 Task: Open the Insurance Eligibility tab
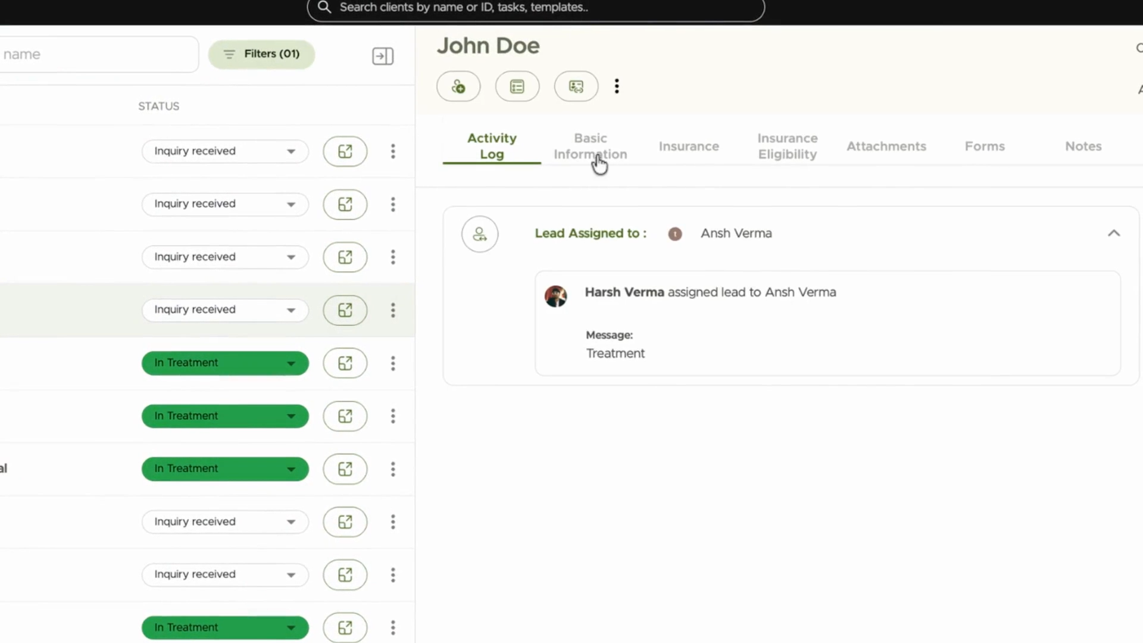pos(788,146)
